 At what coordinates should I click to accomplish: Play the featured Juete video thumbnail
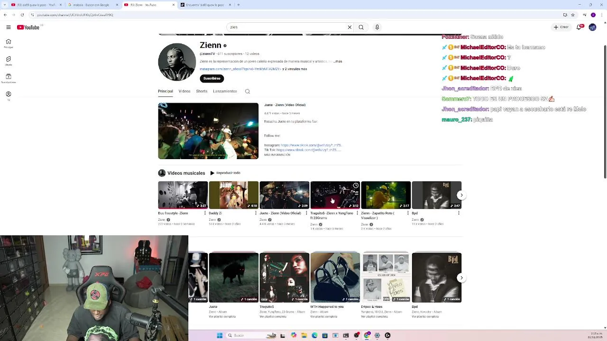pos(208,131)
